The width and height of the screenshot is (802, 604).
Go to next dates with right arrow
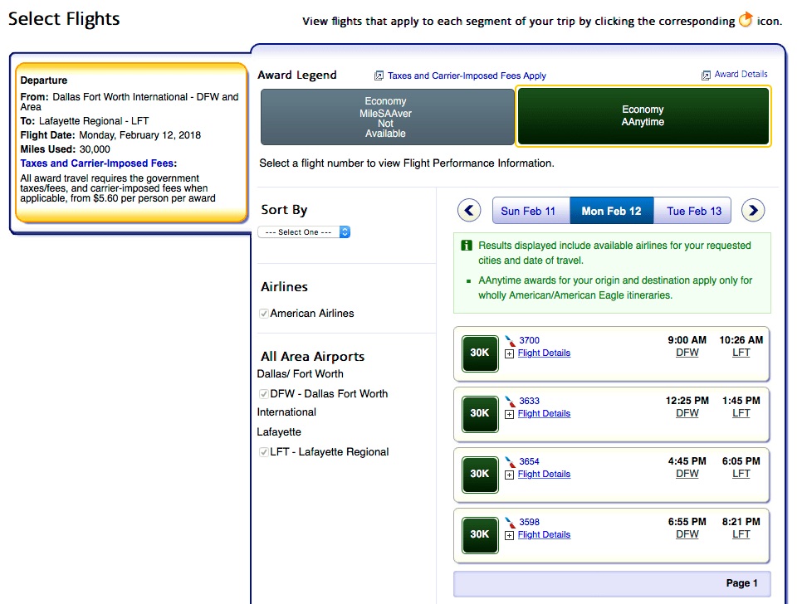(753, 210)
